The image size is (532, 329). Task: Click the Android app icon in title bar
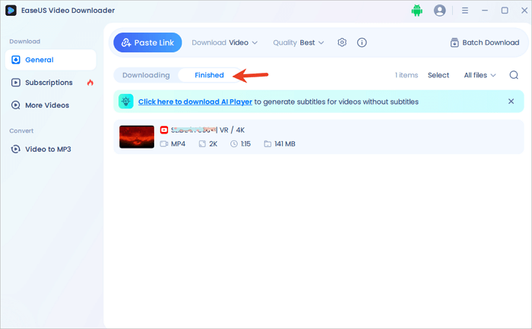click(416, 11)
